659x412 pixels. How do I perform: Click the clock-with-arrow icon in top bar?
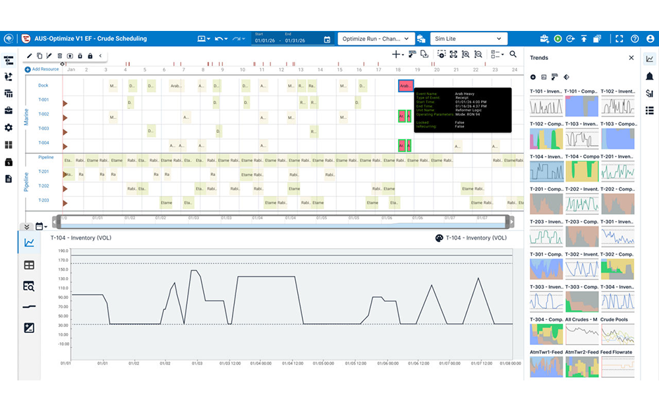pos(570,39)
